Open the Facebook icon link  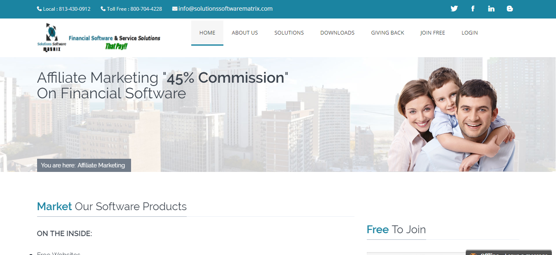point(473,9)
